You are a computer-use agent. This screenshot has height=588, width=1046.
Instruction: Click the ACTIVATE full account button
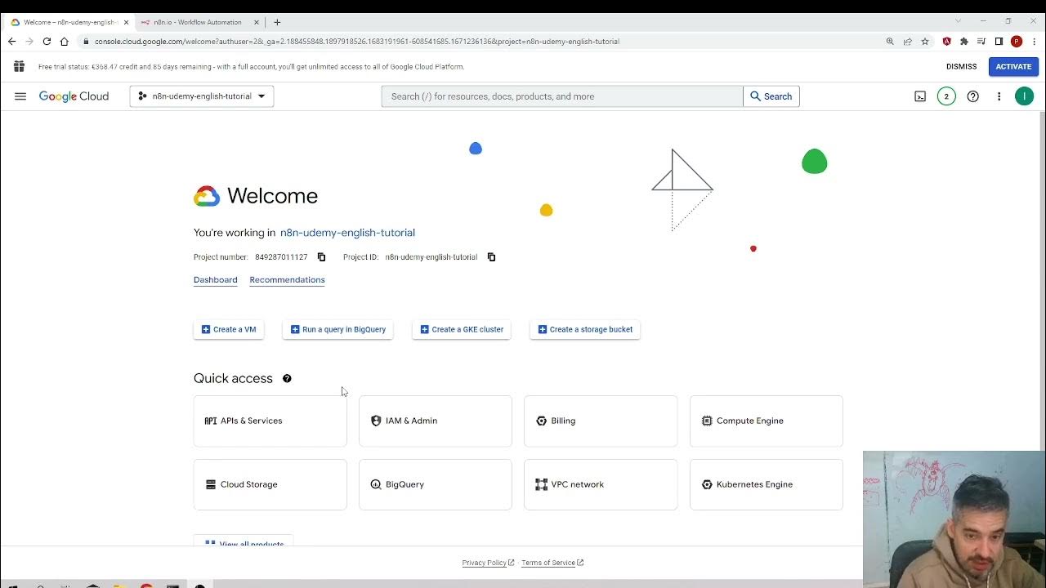(1013, 67)
